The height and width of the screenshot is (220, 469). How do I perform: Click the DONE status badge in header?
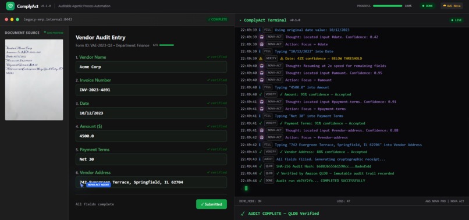[x=428, y=6]
